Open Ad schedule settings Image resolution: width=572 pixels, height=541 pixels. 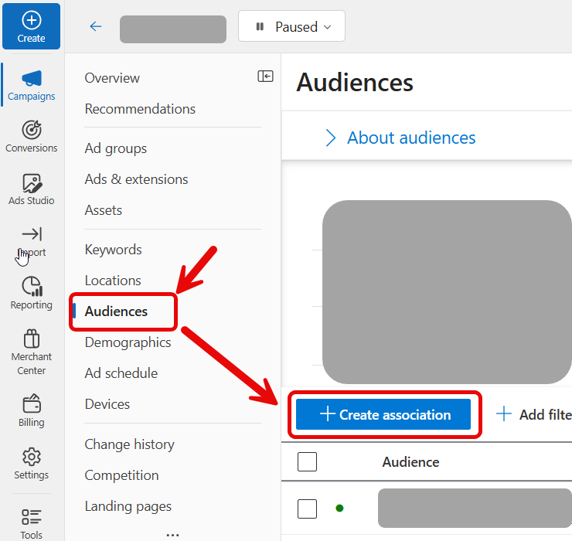tap(121, 373)
